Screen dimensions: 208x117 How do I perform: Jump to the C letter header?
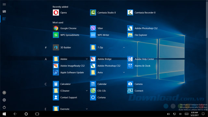[45, 84]
